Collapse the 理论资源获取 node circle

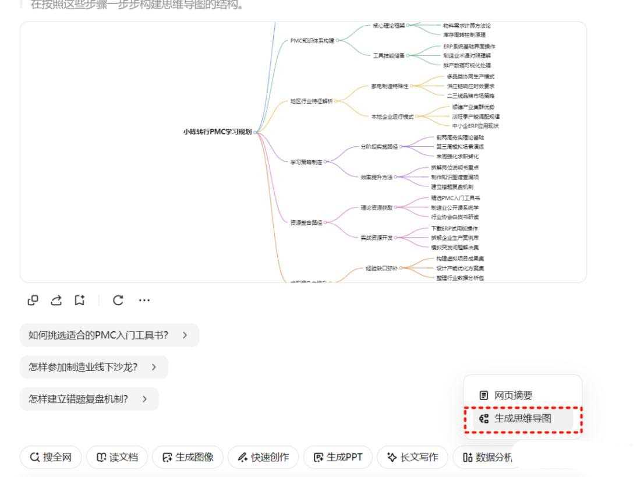point(395,208)
